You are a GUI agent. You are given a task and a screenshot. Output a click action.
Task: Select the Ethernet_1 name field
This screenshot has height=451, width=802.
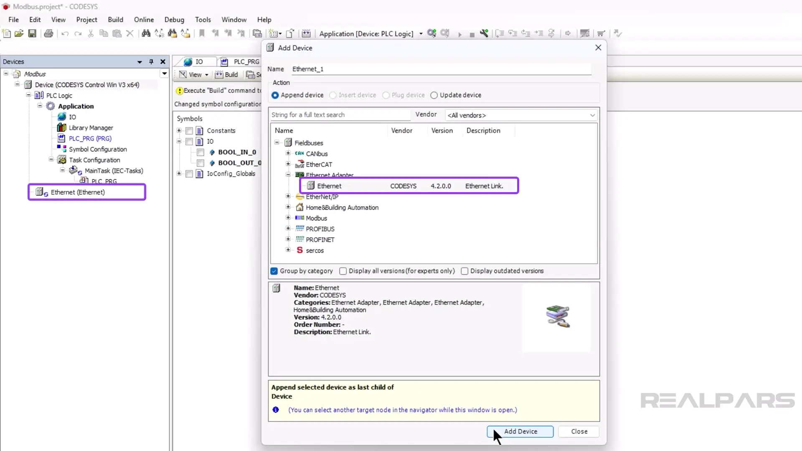(x=442, y=69)
